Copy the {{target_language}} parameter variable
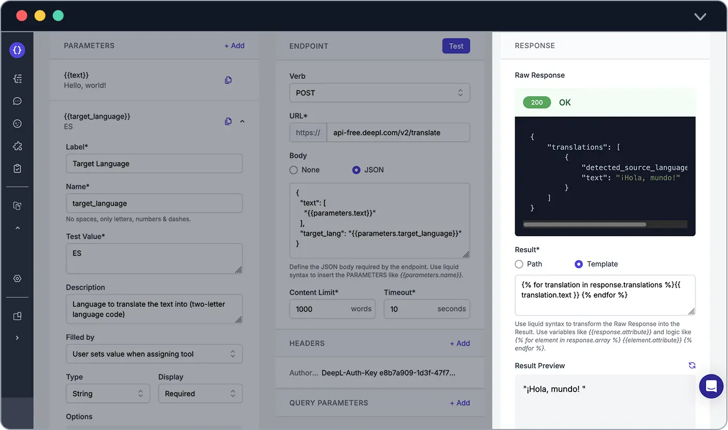Viewport: 728px width, 430px height. [x=228, y=121]
